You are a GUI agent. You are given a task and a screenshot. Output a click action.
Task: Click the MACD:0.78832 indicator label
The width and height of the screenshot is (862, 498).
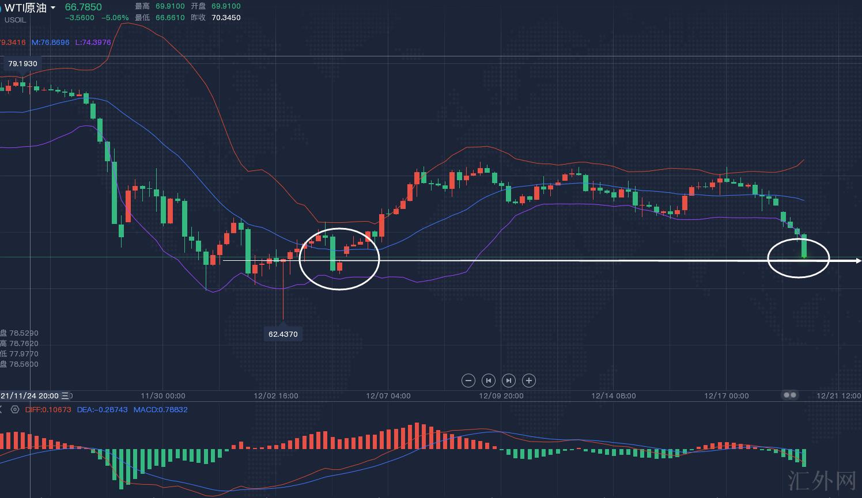[160, 410]
